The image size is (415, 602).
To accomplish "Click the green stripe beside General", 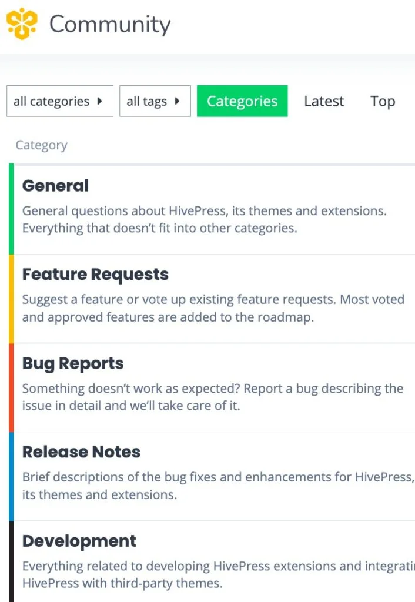I will (11, 206).
